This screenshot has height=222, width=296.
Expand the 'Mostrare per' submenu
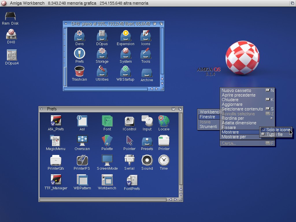tap(234, 137)
